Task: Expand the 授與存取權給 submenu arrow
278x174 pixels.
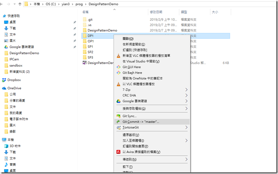Action: (x=186, y=109)
